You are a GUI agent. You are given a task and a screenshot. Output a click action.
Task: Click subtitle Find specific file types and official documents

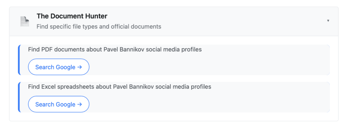coord(99,27)
